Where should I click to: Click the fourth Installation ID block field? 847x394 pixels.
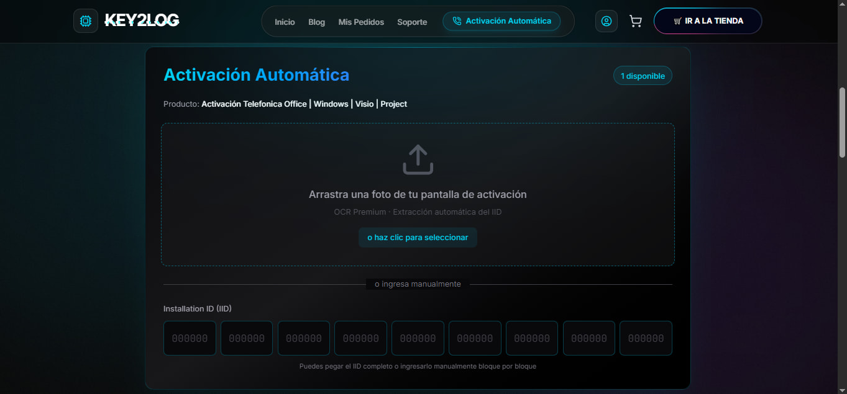[x=361, y=338]
